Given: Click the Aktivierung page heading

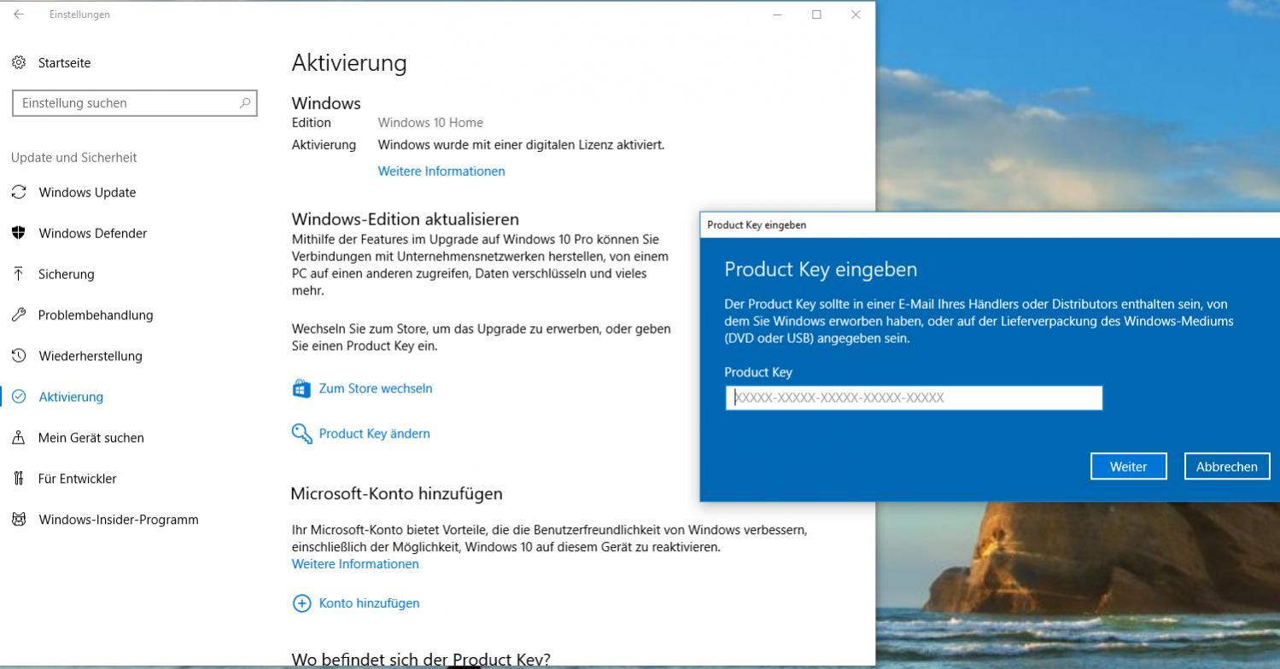Looking at the screenshot, I should (x=349, y=62).
